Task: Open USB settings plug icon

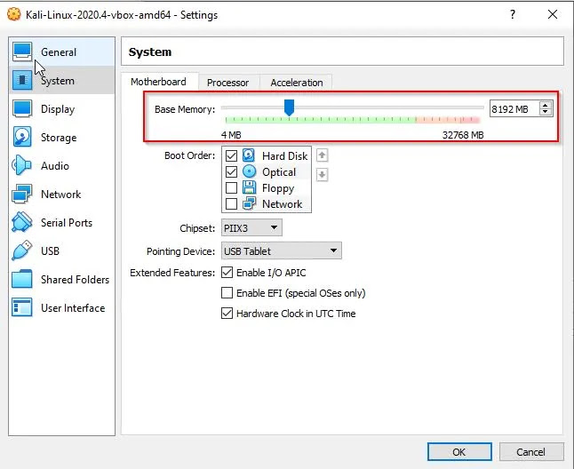Action: [21, 250]
